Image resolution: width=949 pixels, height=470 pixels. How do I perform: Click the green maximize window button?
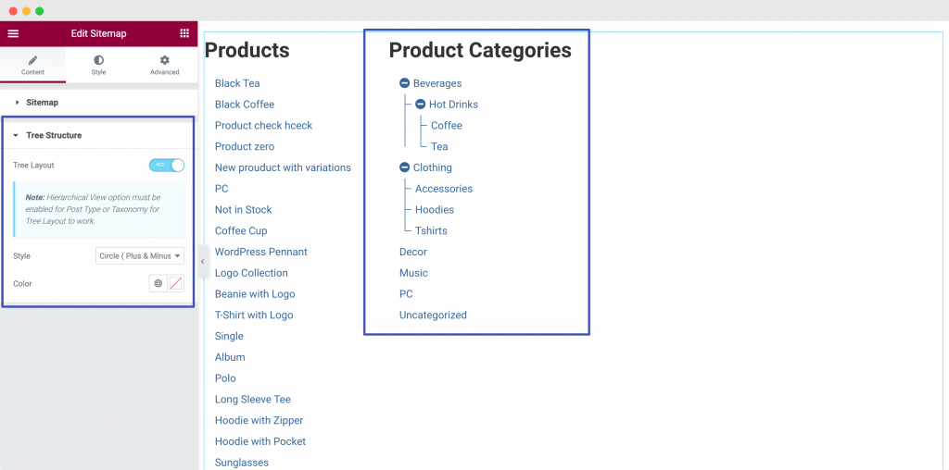[39, 11]
